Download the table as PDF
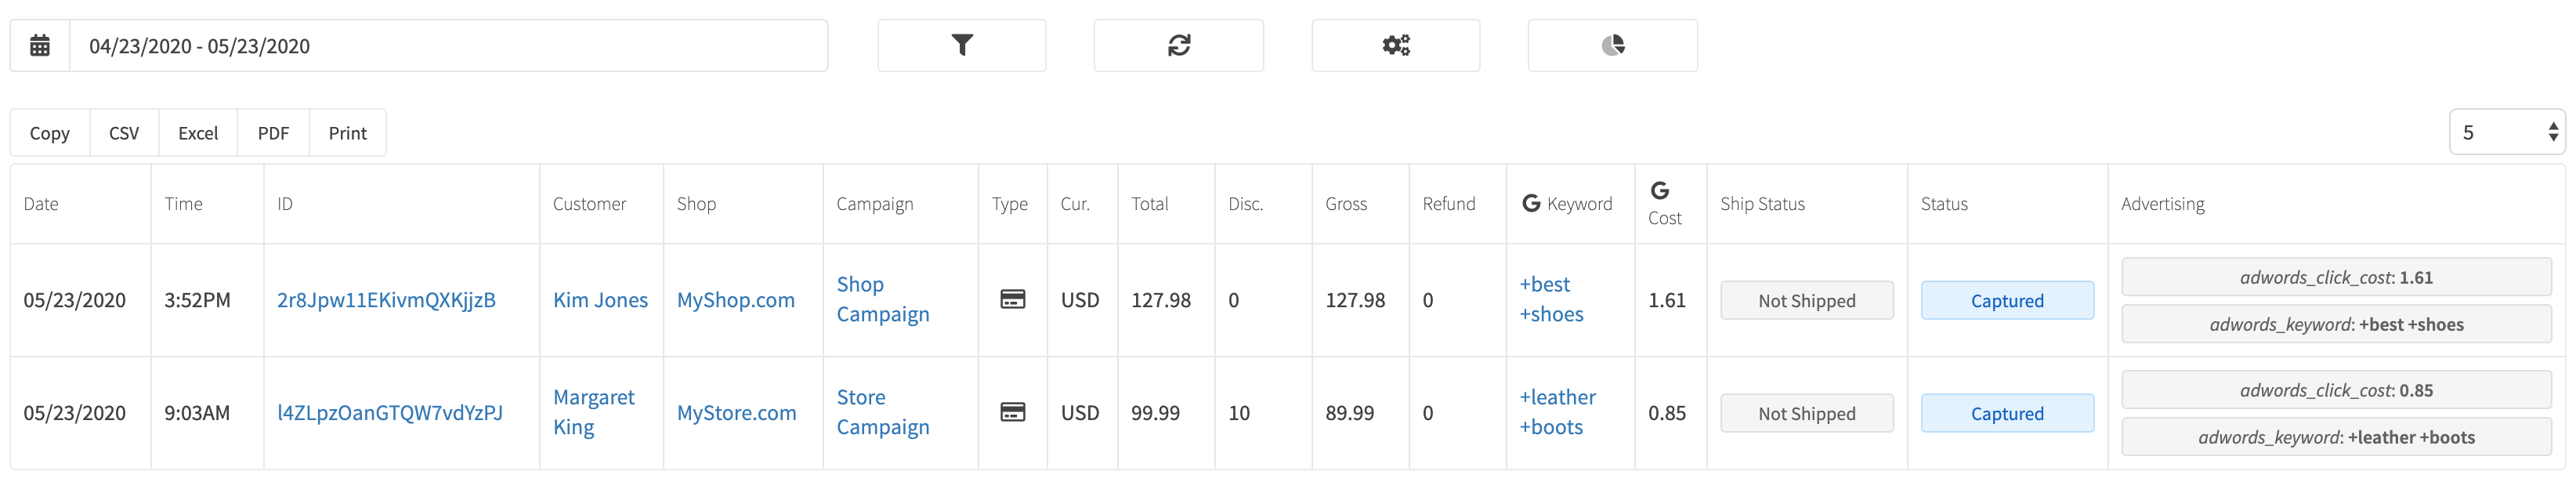The width and height of the screenshot is (2576, 482). point(273,133)
